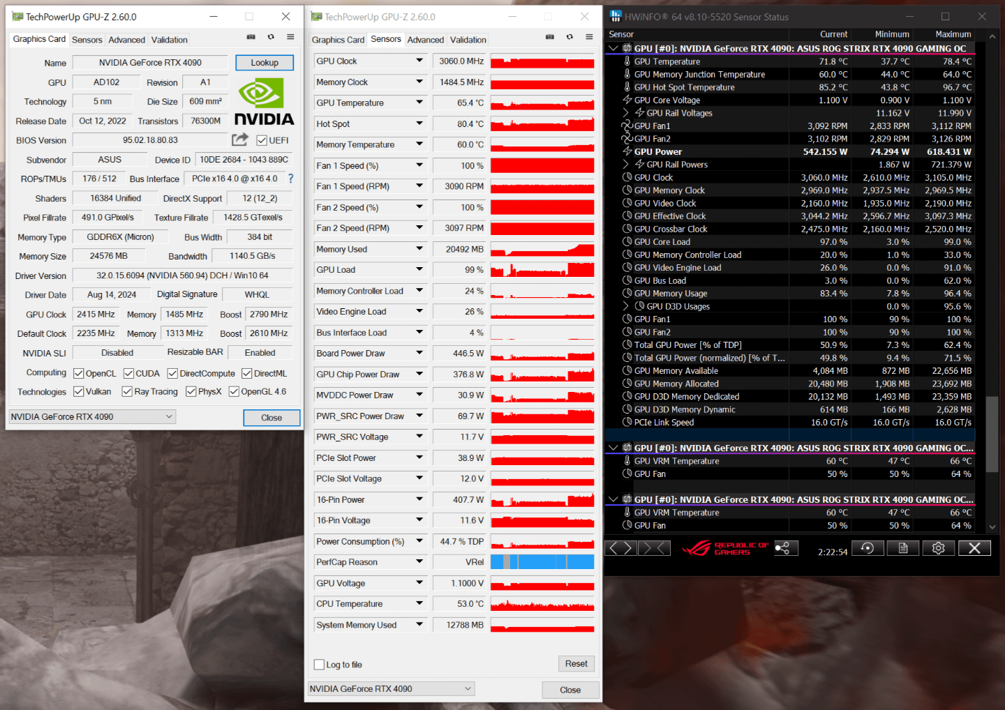Click the Lookup button
The height and width of the screenshot is (710, 1005).
pos(265,63)
